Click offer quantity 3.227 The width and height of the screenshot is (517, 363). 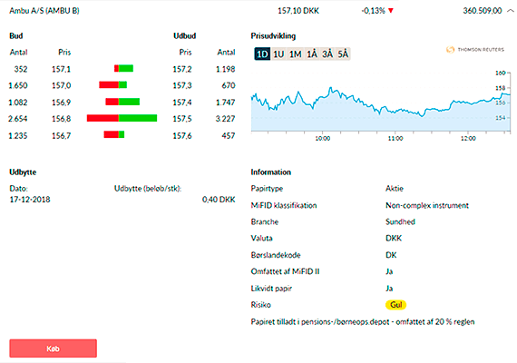click(226, 119)
